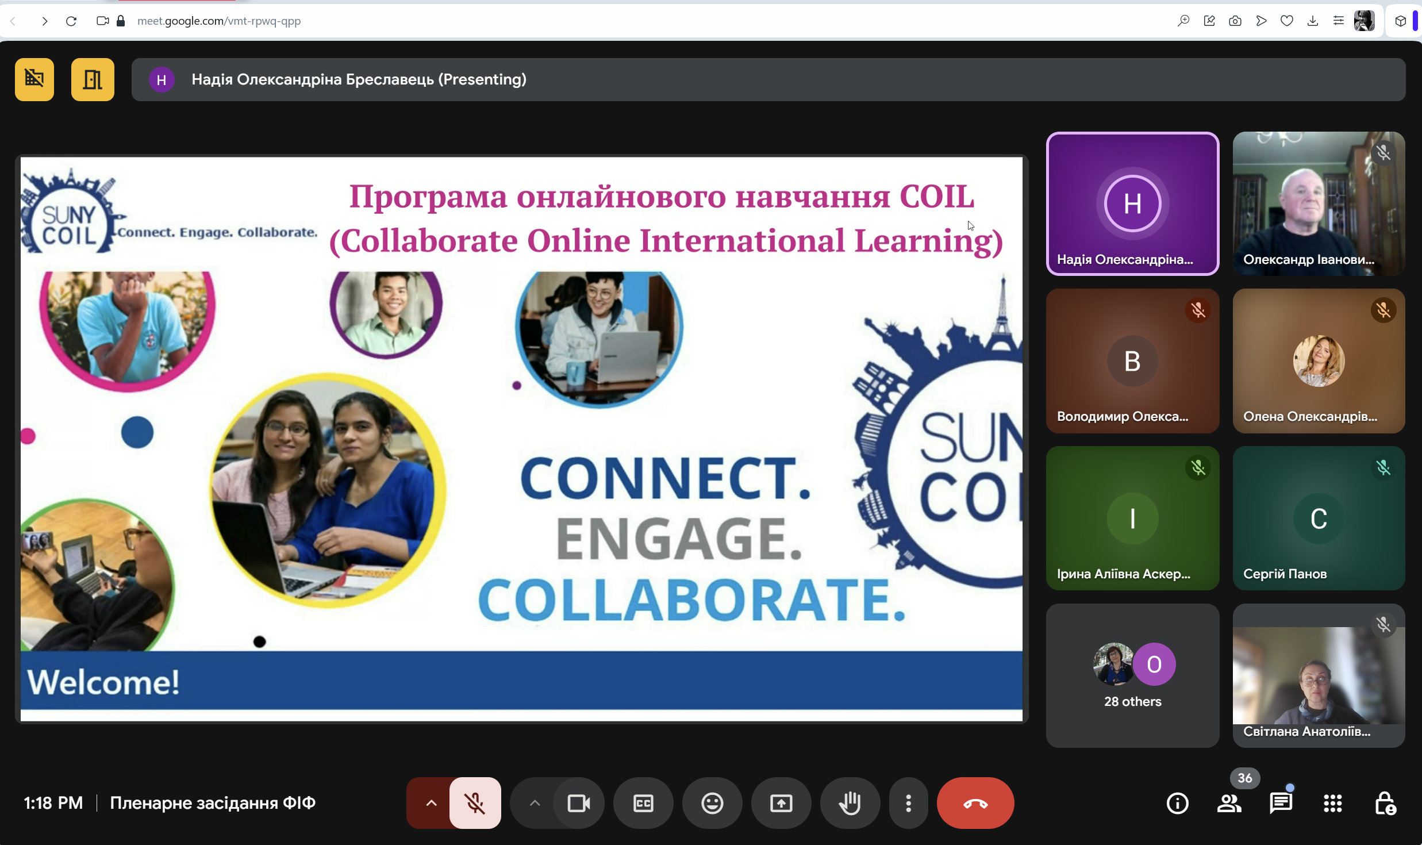
Task: Click the presented COIL slide
Action: tap(521, 439)
